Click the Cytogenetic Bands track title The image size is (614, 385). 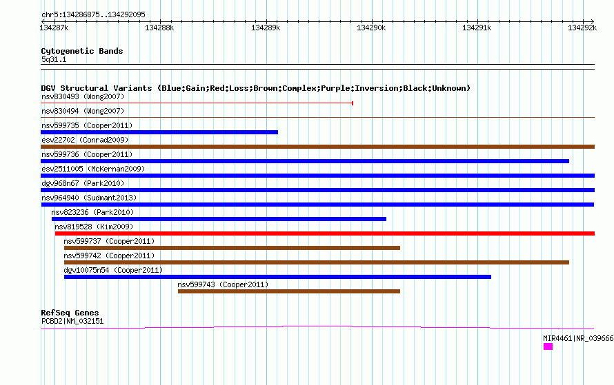(82, 51)
